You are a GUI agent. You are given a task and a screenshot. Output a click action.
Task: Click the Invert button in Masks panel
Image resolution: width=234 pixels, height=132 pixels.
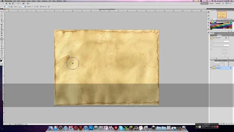point(225,56)
